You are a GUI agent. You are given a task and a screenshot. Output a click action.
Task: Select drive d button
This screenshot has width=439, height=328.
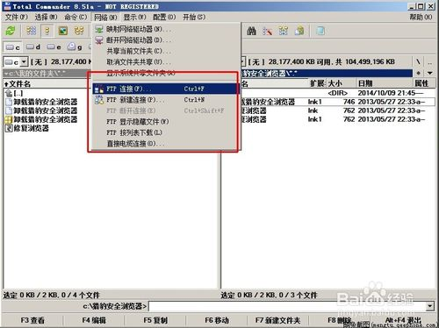32,47
